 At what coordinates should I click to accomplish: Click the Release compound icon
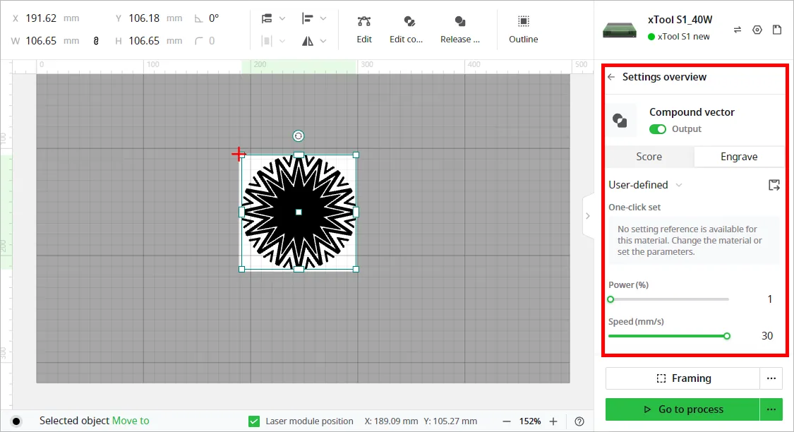point(459,21)
